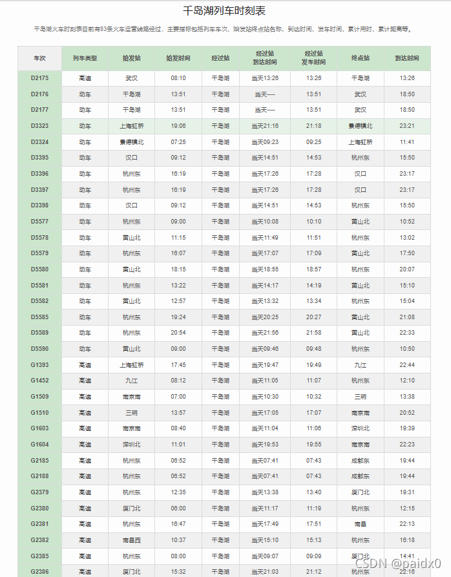Click train number D5579

pyautogui.click(x=39, y=253)
